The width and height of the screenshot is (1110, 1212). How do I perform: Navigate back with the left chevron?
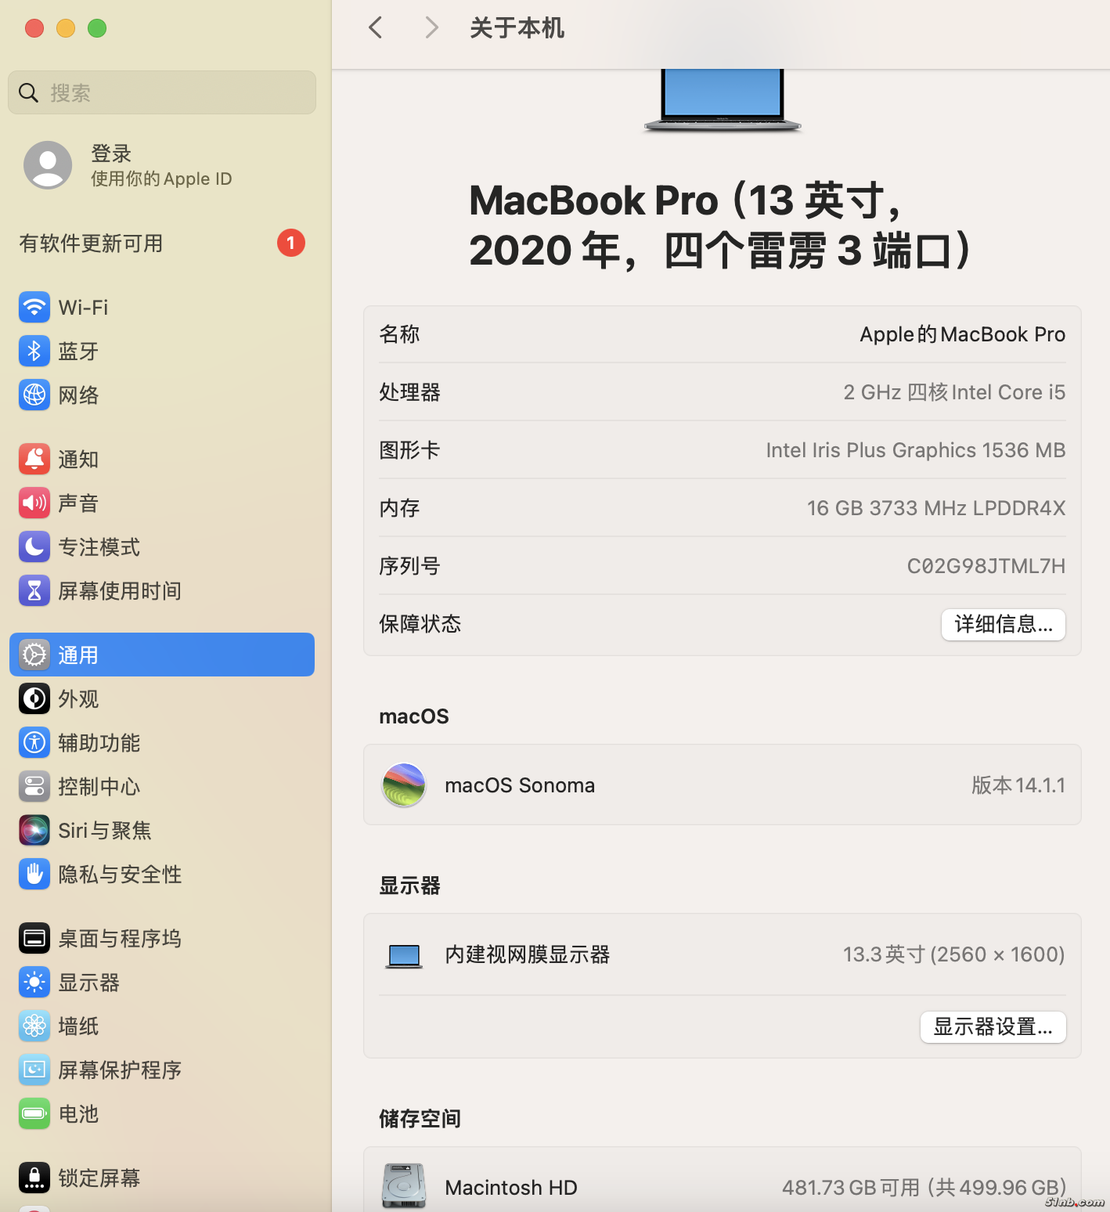tap(375, 27)
